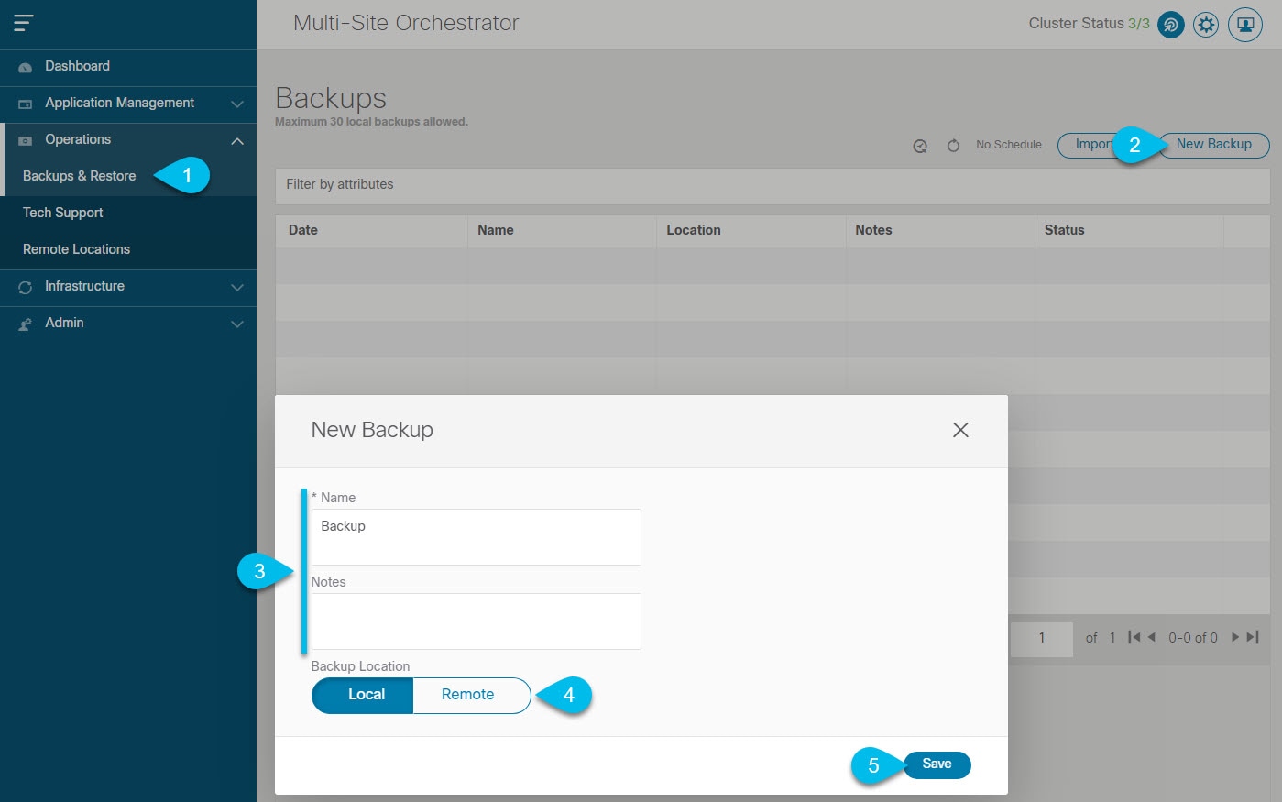
Task: Open the Dashboard menu item
Action: pos(128,67)
